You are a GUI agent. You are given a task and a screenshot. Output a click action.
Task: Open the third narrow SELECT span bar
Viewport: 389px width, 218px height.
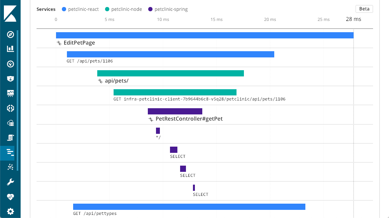pyautogui.click(x=194, y=188)
